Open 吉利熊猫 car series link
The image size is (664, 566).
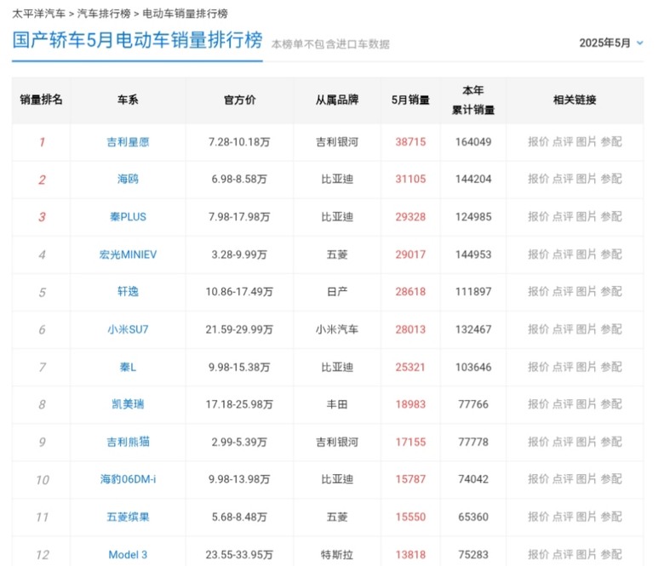click(x=128, y=442)
